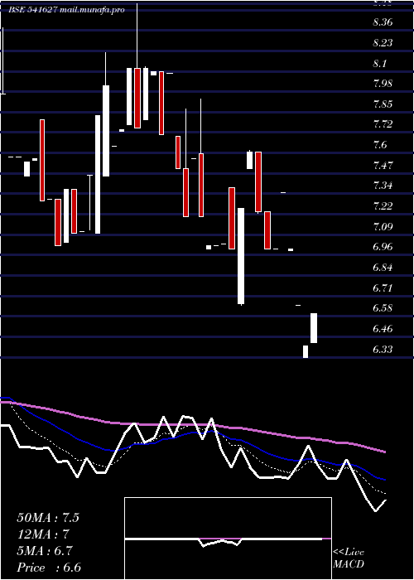The height and width of the screenshot is (580, 414).
Task: Click the tall white candle dropping to 6.58
Action: point(241,256)
